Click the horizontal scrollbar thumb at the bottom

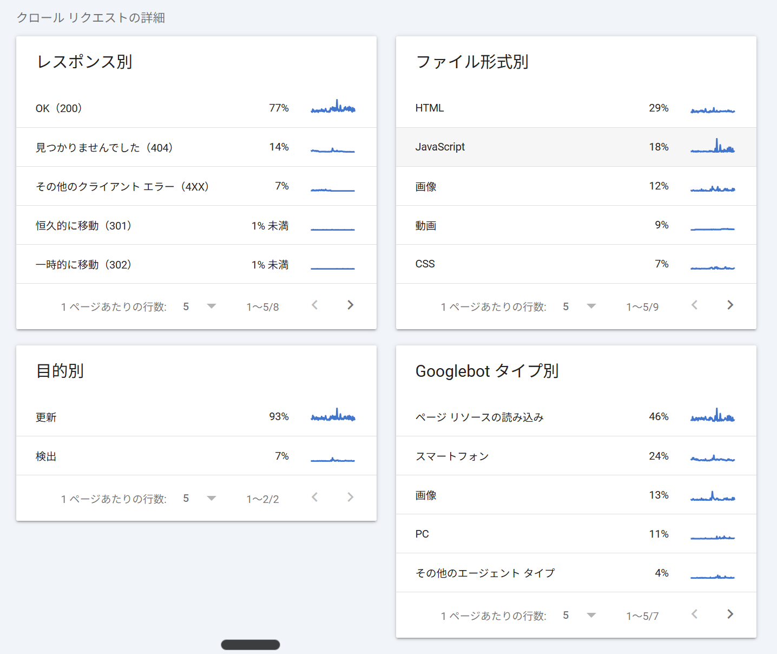[250, 644]
